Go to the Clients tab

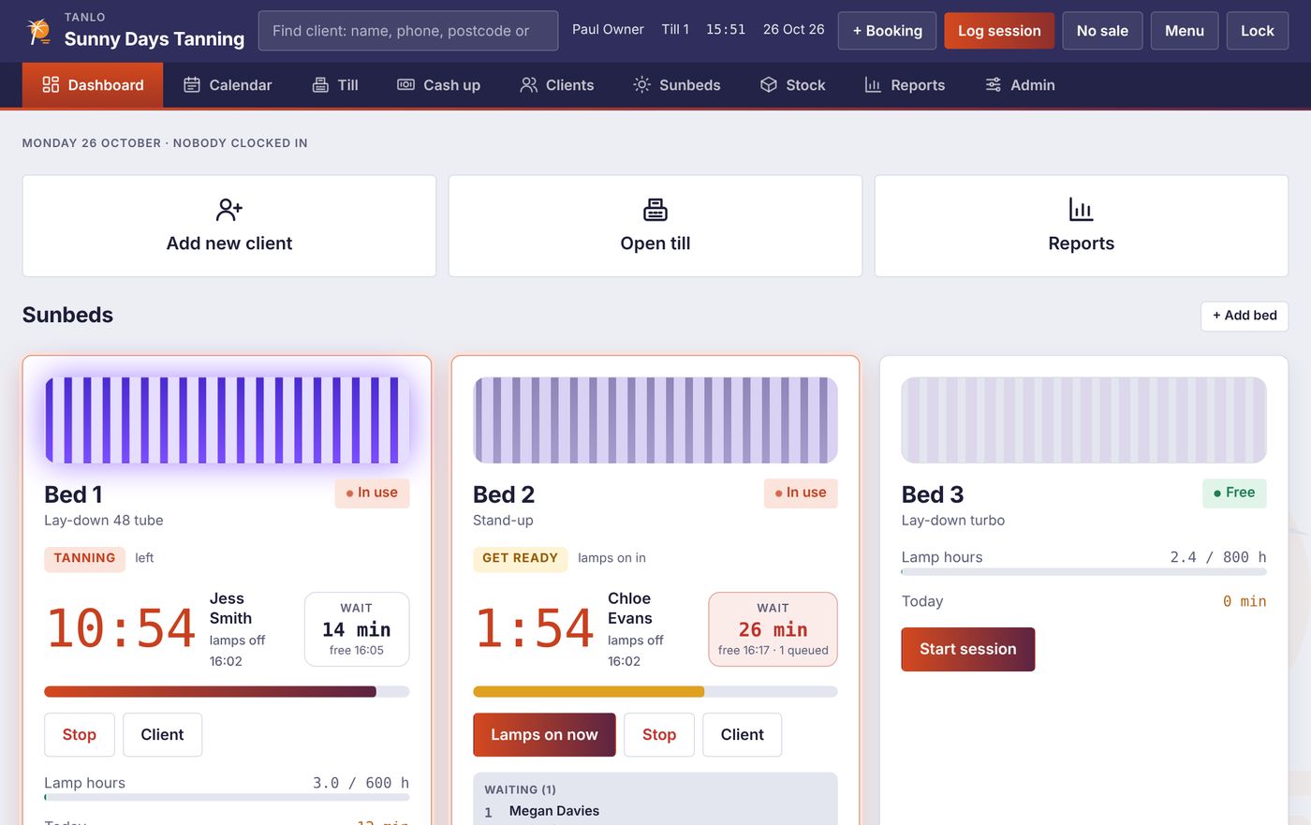pos(557,85)
